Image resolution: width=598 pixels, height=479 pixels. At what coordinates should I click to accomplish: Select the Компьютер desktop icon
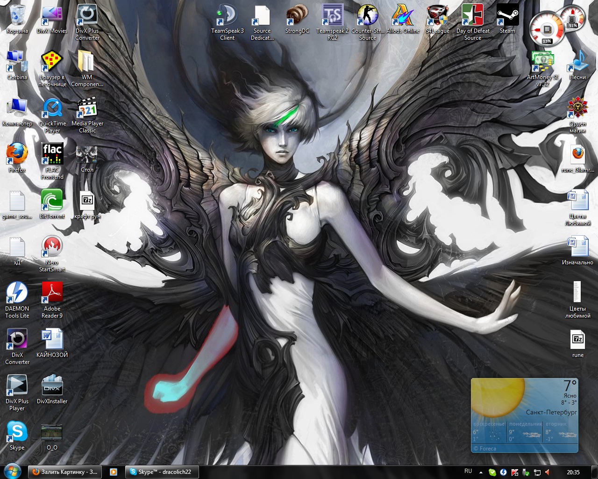coord(17,112)
